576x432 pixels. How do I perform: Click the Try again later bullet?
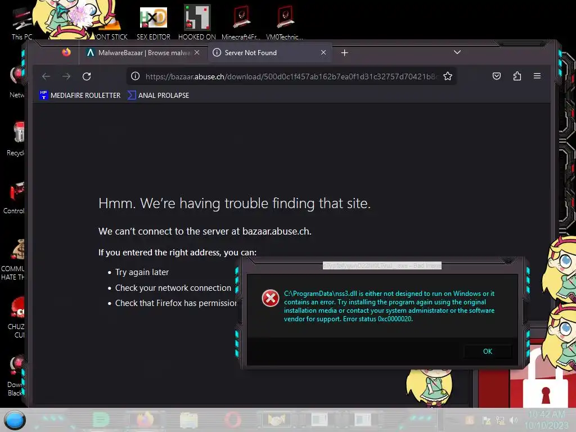pyautogui.click(x=142, y=272)
